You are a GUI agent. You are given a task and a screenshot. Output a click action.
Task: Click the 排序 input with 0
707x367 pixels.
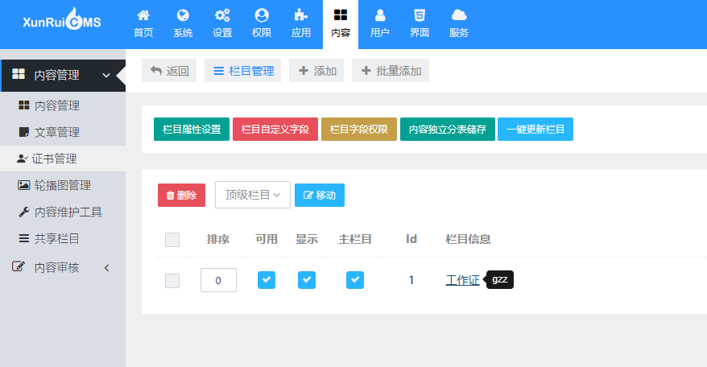(x=219, y=280)
